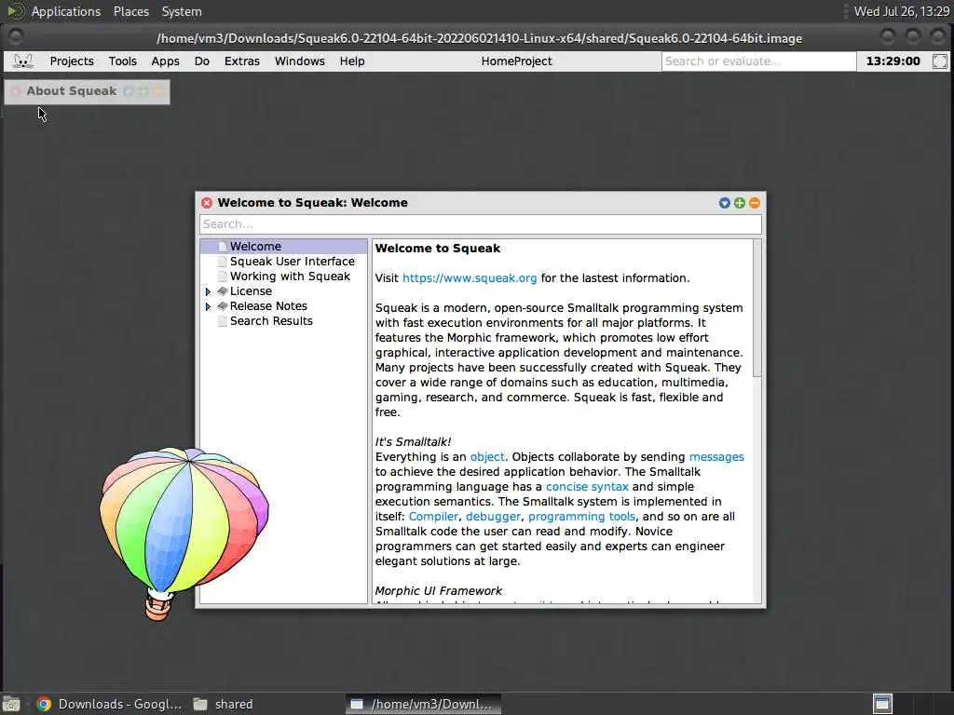Switch to '/home/vm3/Downl...' taskbar item

click(424, 704)
